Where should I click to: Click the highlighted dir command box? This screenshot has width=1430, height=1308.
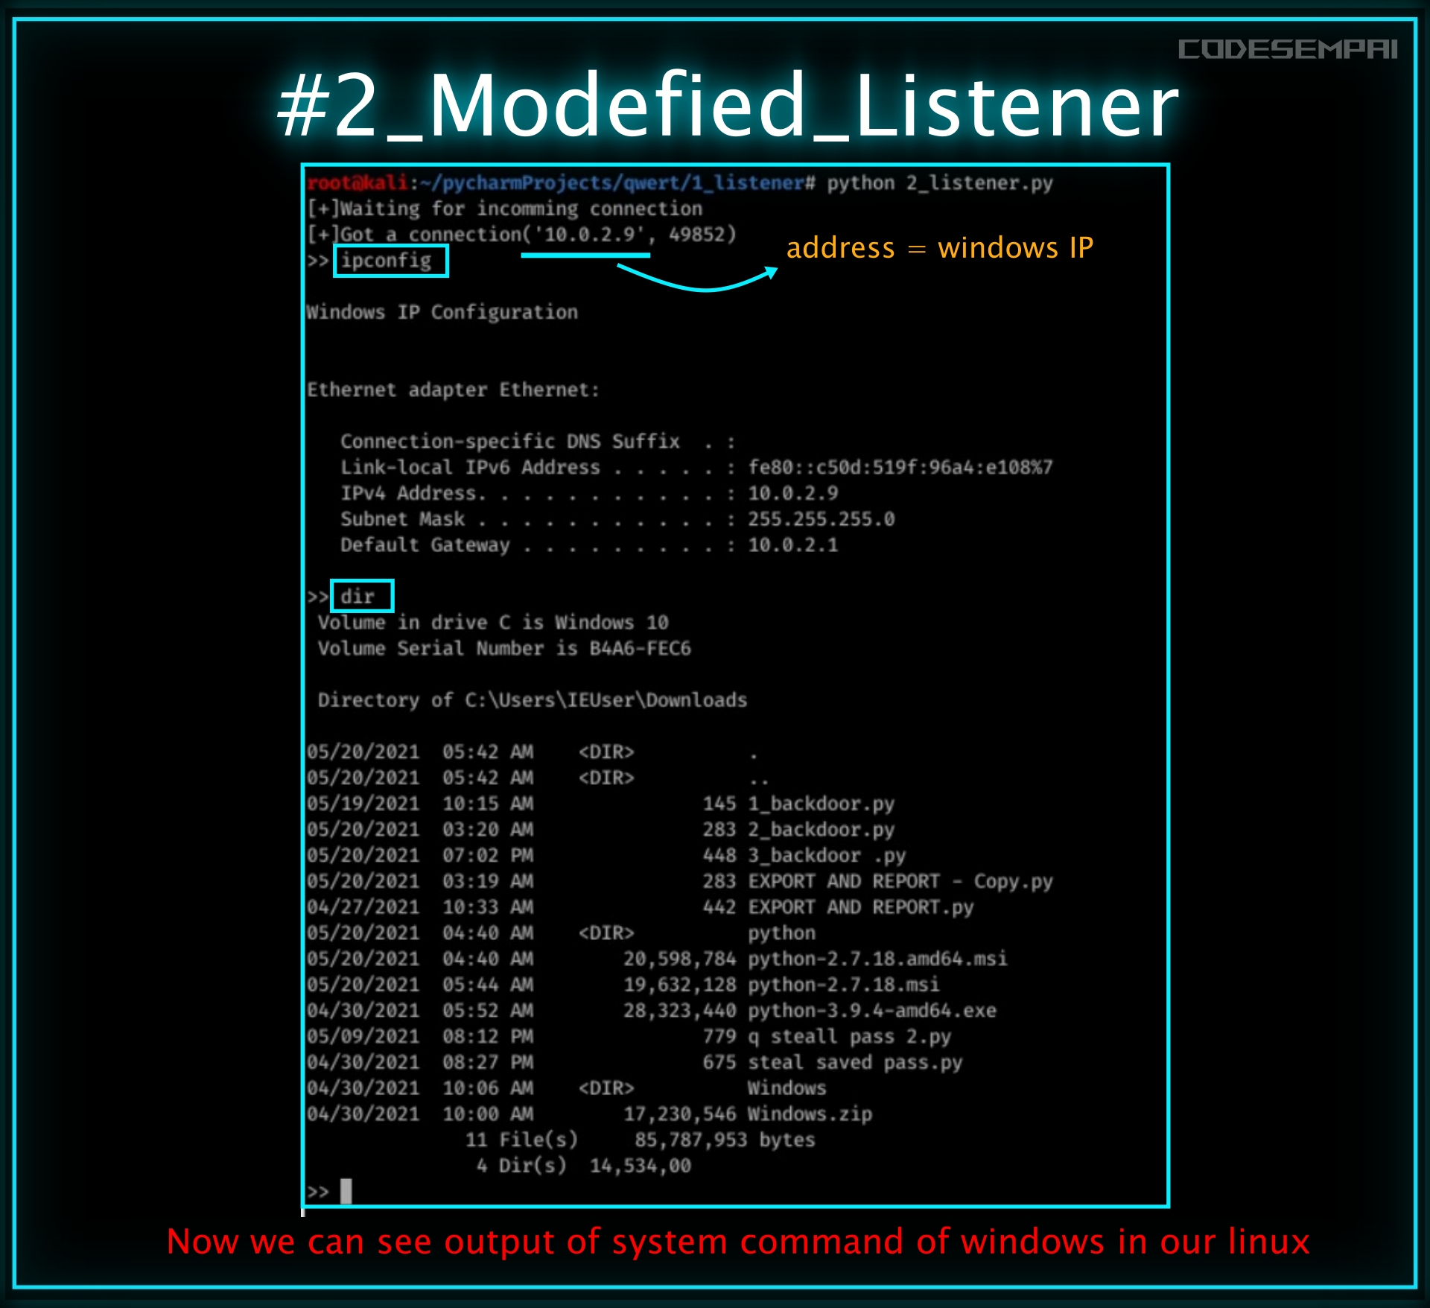click(x=362, y=596)
